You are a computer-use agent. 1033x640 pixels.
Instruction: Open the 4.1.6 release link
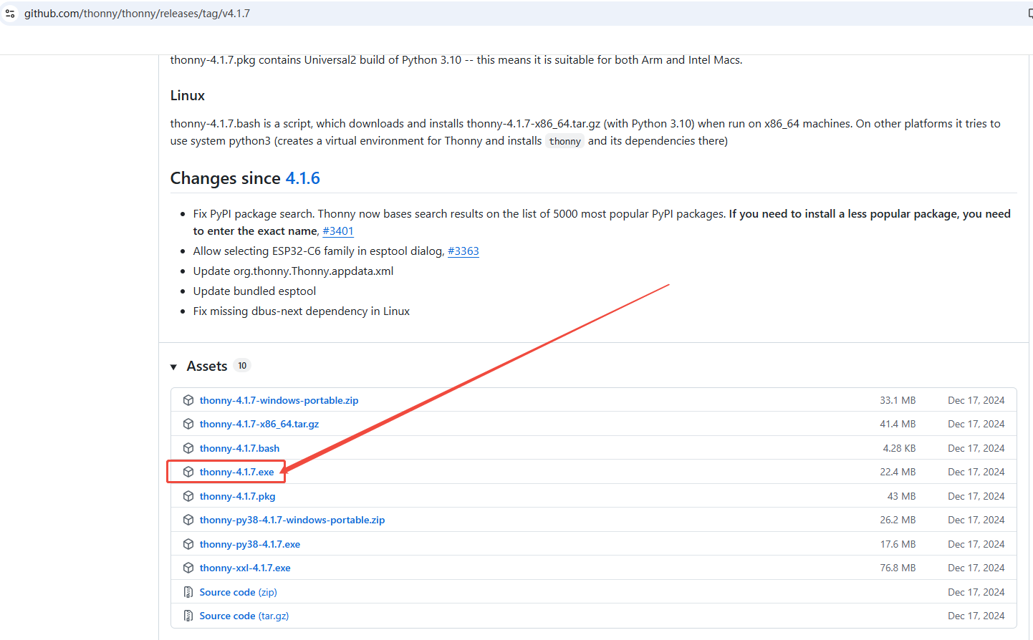[x=302, y=178]
